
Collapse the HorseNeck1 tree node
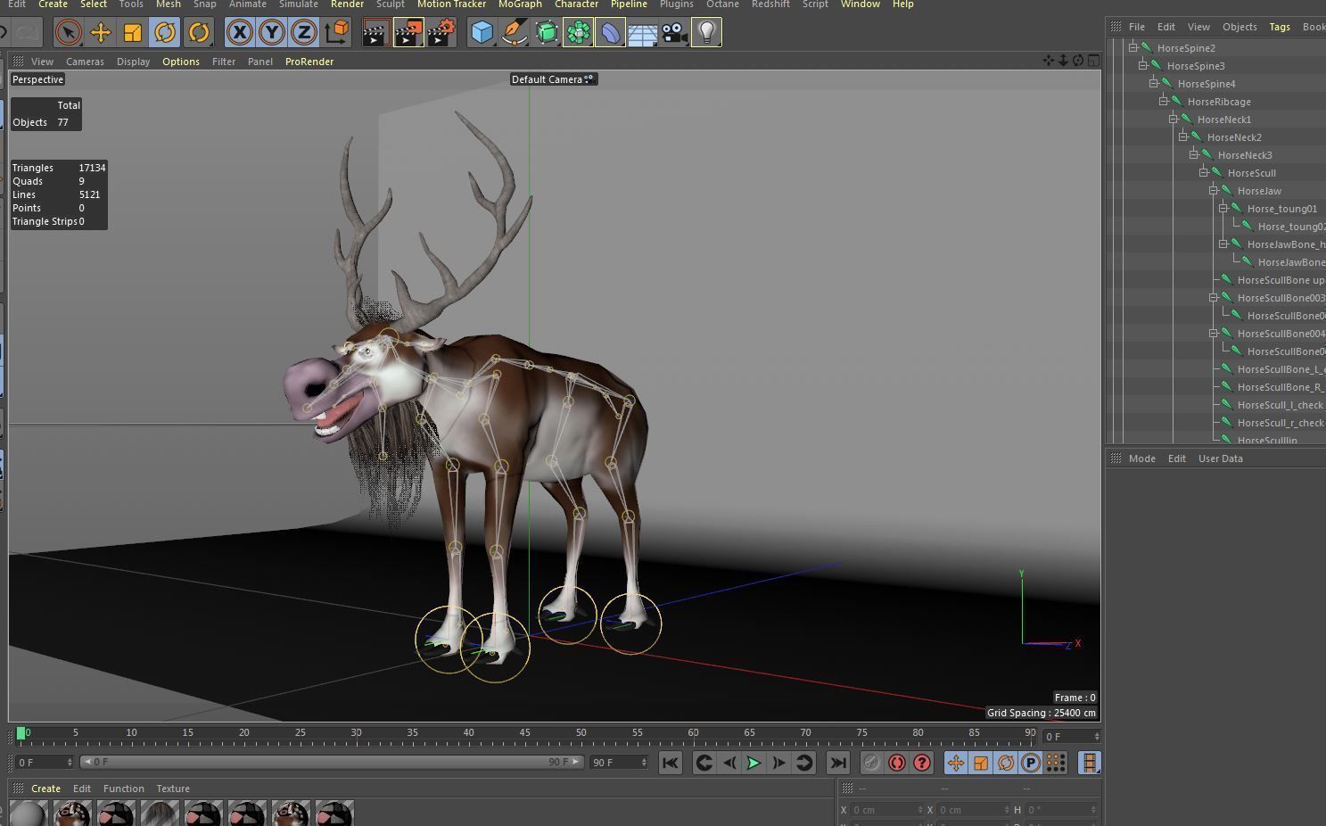click(x=1174, y=119)
